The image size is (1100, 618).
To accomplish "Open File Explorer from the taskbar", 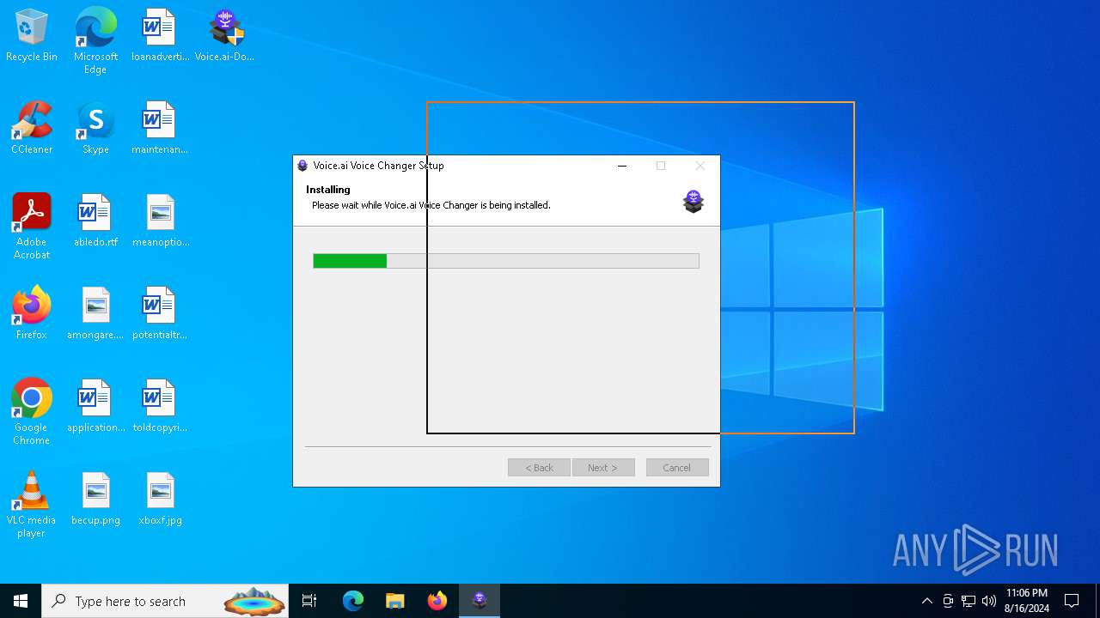I will pos(394,601).
